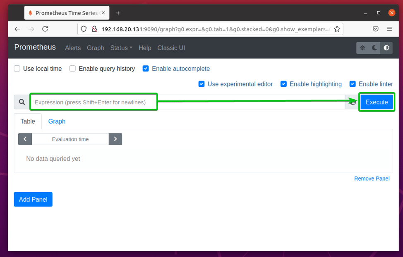This screenshot has width=403, height=257.
Task: Click the Prometheus brand title
Action: 35,47
